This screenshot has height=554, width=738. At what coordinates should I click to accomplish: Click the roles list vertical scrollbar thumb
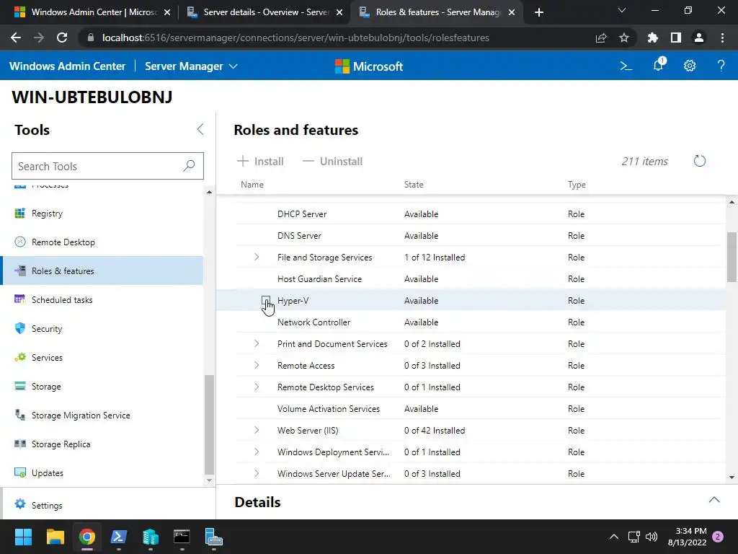point(732,257)
